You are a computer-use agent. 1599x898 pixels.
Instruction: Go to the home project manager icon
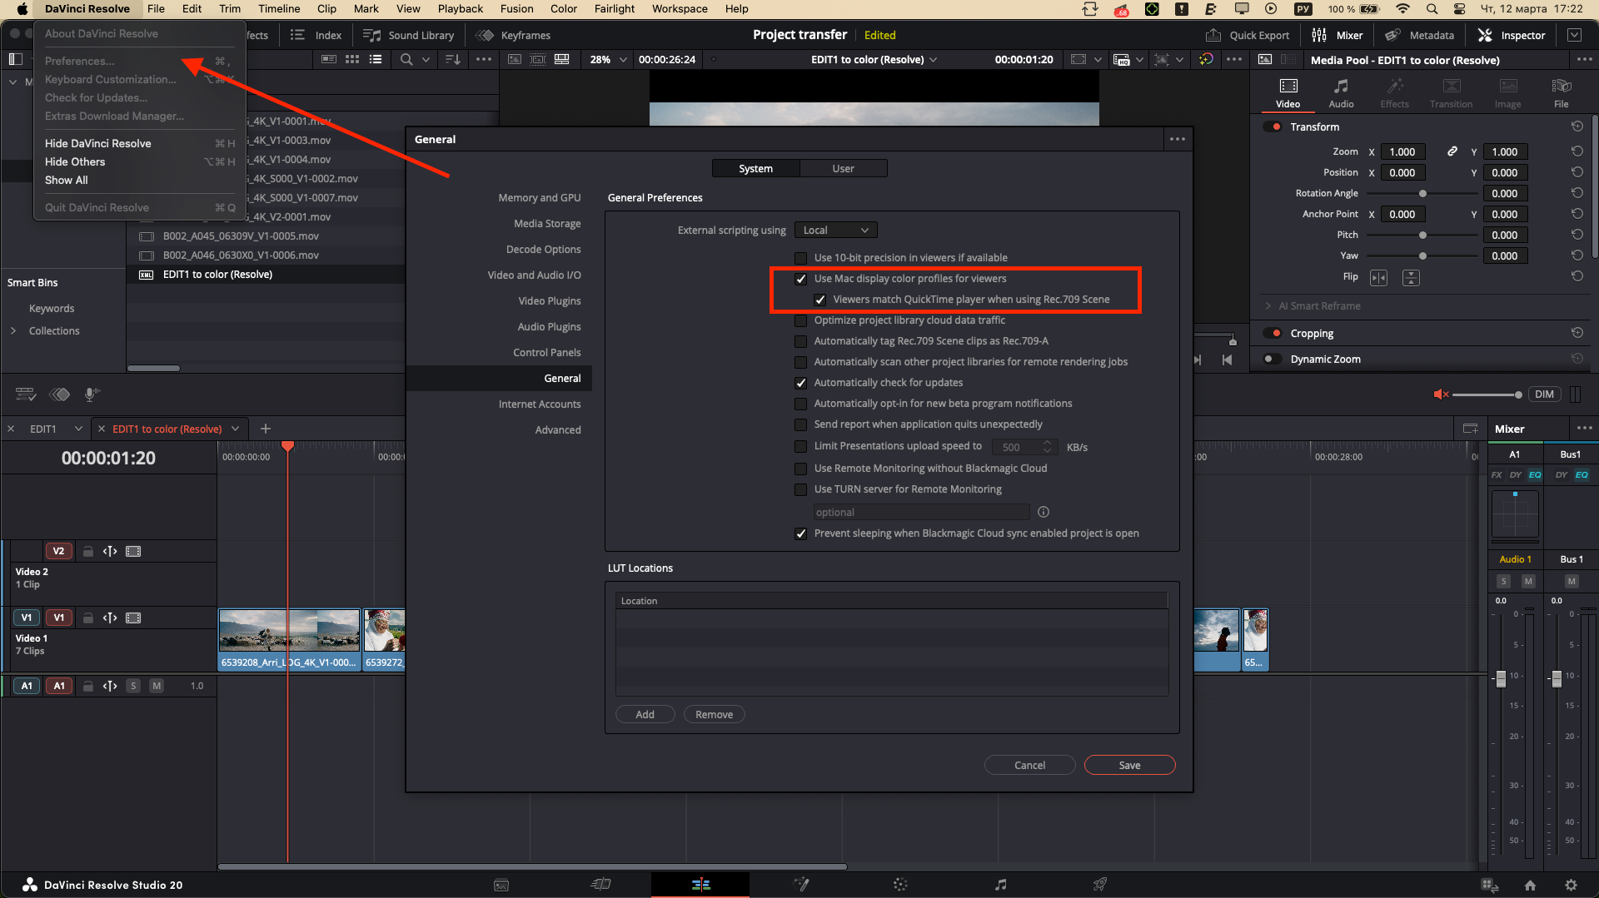coord(1530,885)
